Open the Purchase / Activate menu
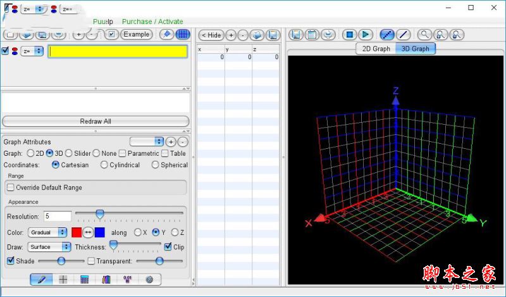 pyautogui.click(x=152, y=22)
